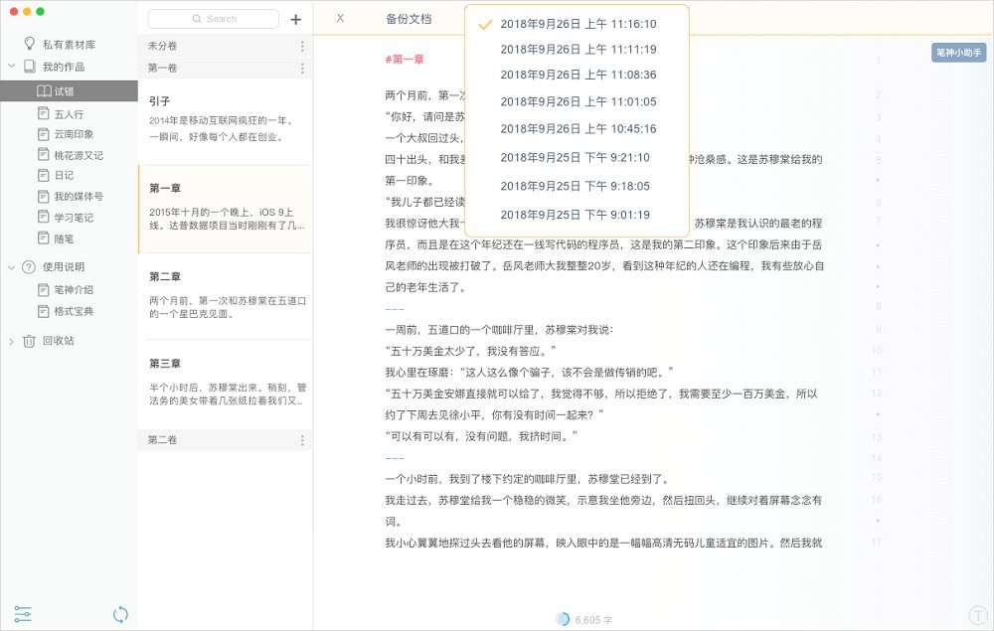Image resolution: width=994 pixels, height=631 pixels.
Task: Expand the 回收站 tree node
Action: tap(11, 341)
